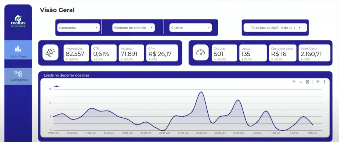Expand the Campanha dropdown filter
Image resolution: width=339 pixels, height=142 pixels.
(78, 28)
